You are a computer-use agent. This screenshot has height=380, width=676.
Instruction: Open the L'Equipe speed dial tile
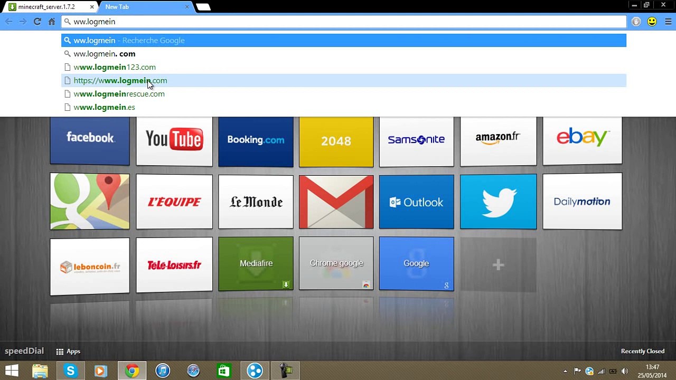[x=174, y=202]
